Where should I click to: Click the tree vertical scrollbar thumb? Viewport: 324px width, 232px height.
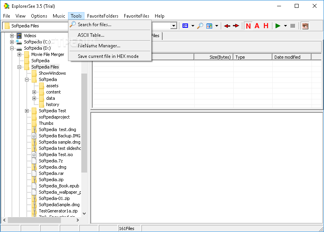click(x=84, y=123)
